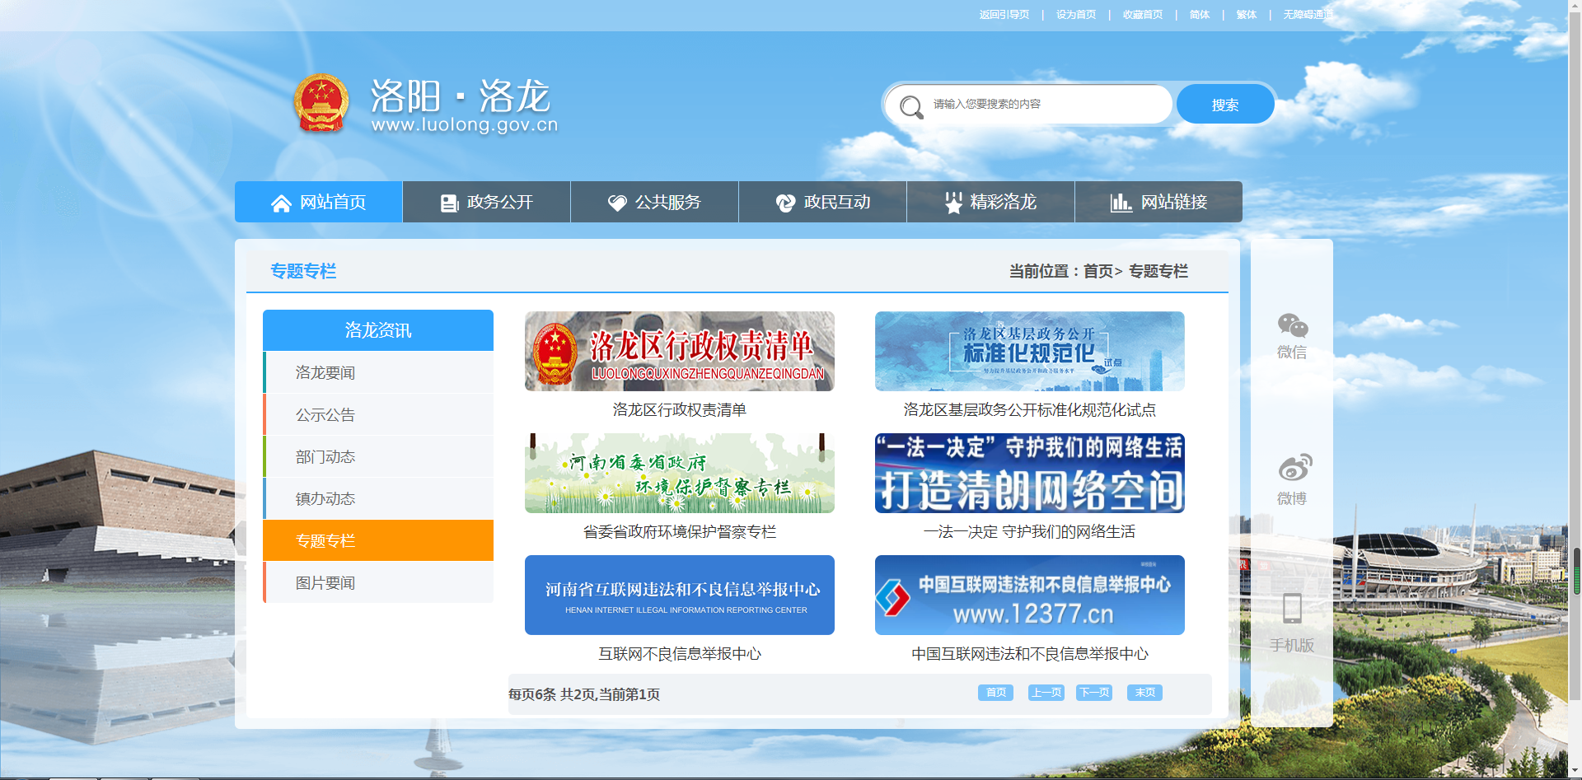This screenshot has height=780, width=1582.
Task: Click 设为首页 top link
Action: coord(1076,15)
